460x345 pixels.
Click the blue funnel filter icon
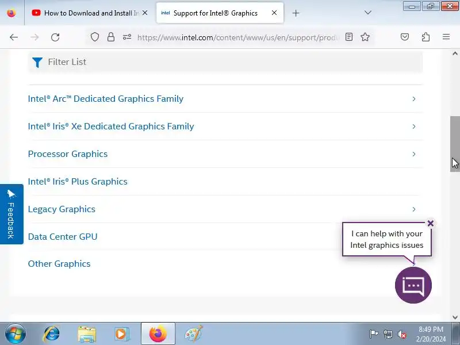coord(37,62)
